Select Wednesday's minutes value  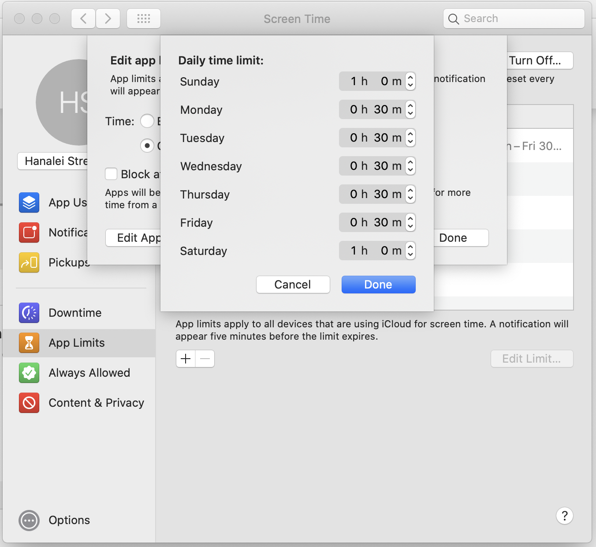pos(381,166)
